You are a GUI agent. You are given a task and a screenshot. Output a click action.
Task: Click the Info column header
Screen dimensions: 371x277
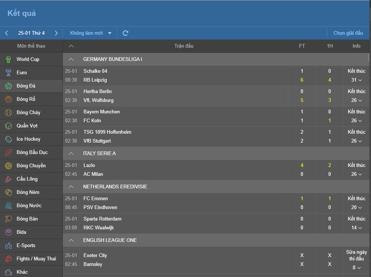[356, 46]
